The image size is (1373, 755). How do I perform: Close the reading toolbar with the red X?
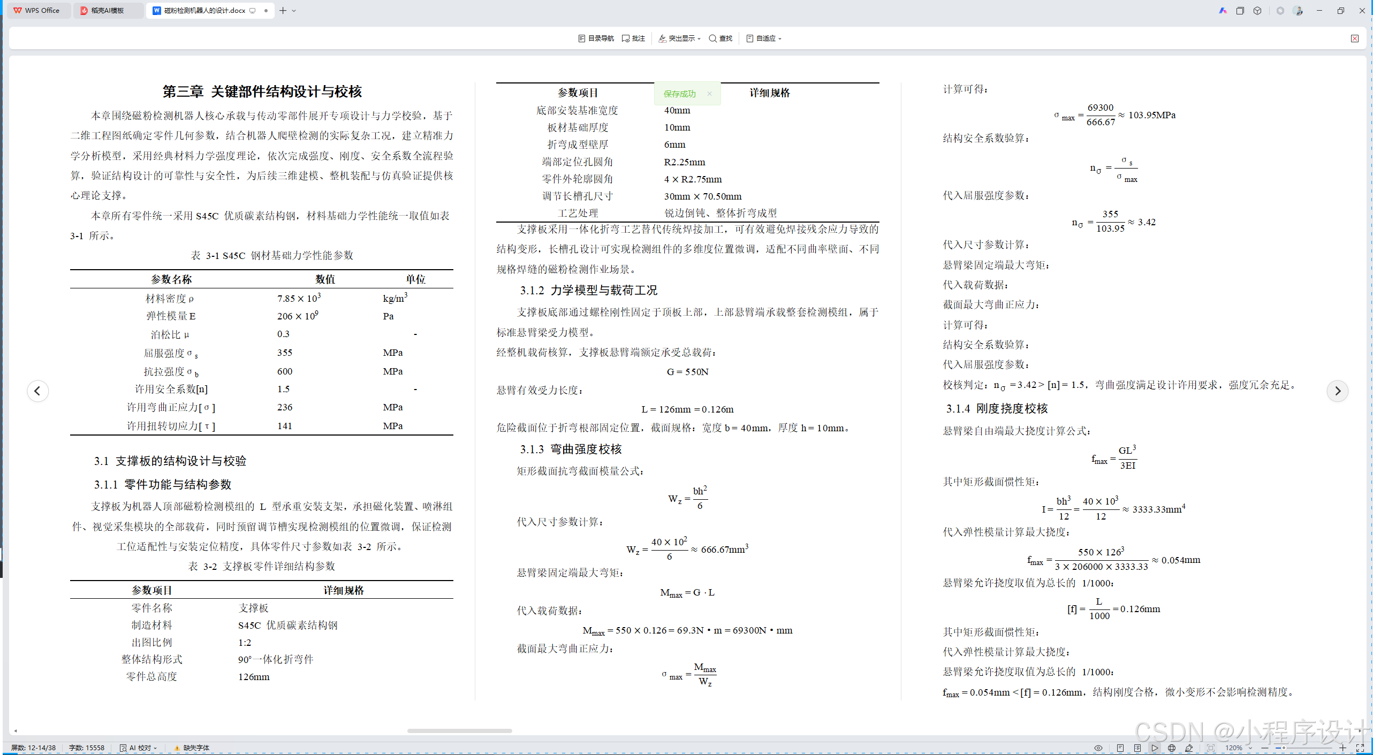click(1354, 38)
